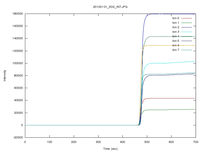Click the 'bin 5' legend label
The width and height of the screenshot is (202, 151).
[176, 41]
